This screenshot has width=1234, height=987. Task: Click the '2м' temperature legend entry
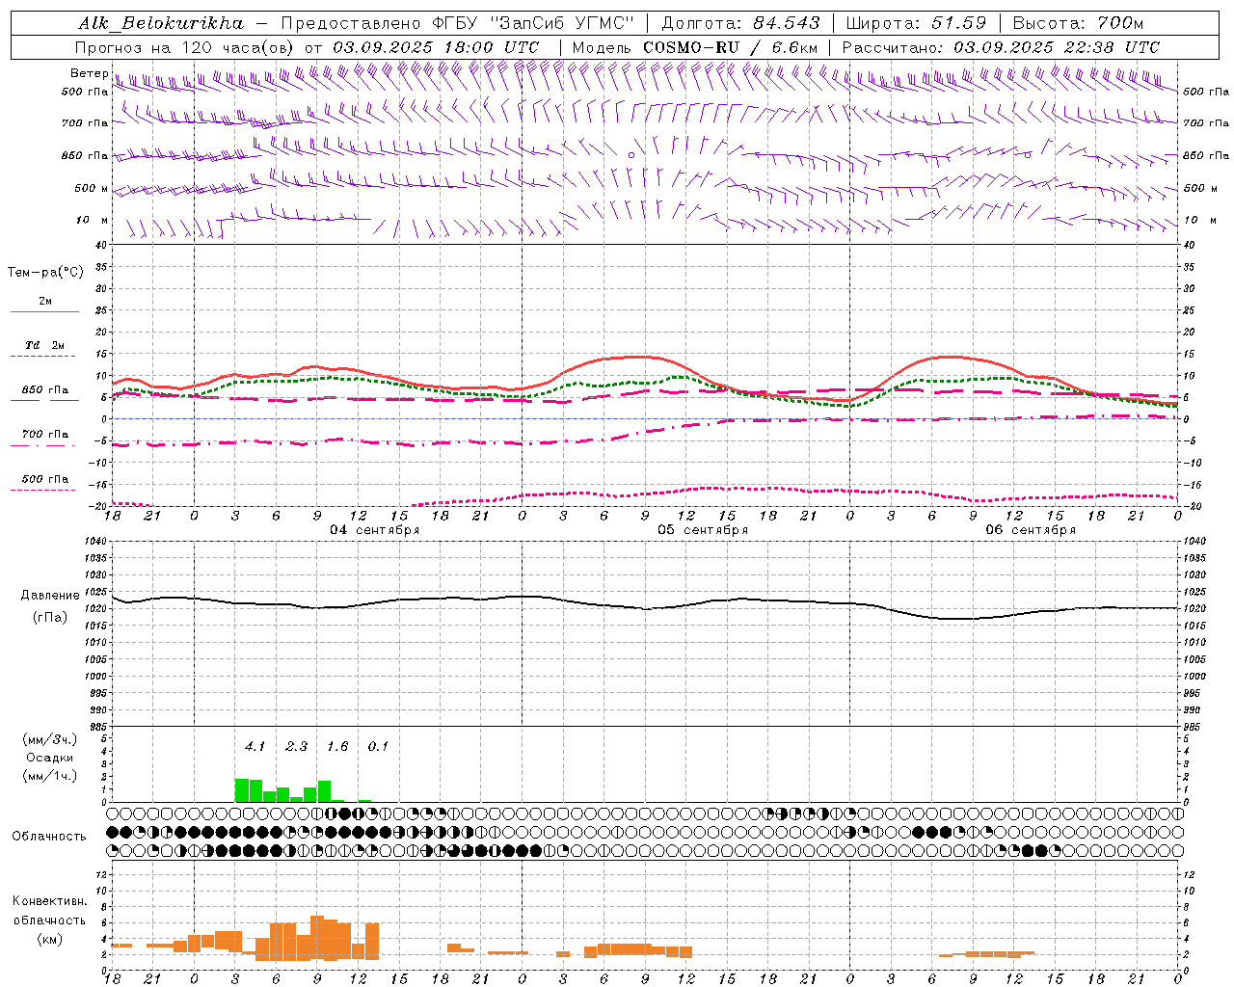(x=45, y=302)
